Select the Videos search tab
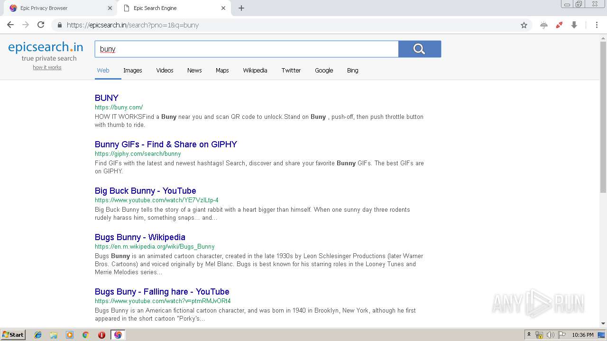The image size is (607, 341). [165, 70]
